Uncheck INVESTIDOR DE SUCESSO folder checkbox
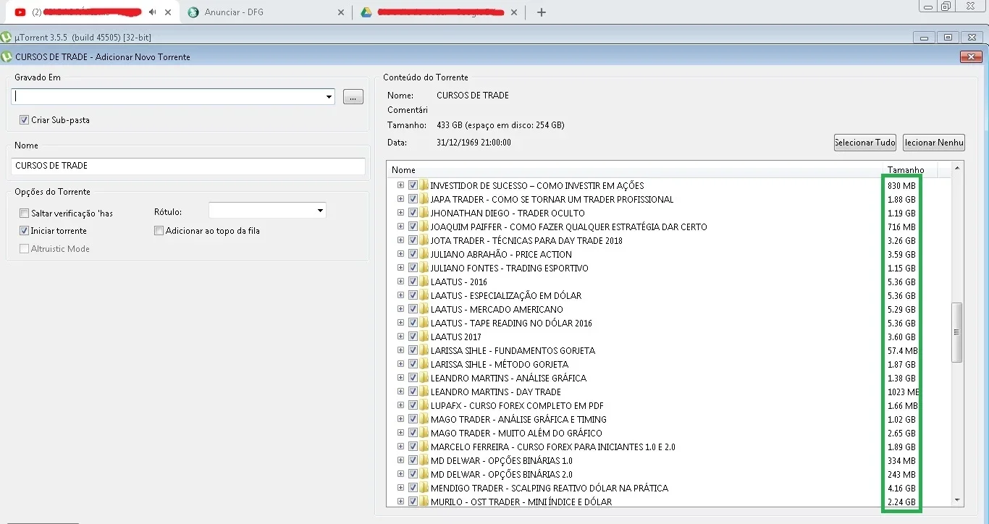Viewport: 989px width, 524px height. [413, 185]
